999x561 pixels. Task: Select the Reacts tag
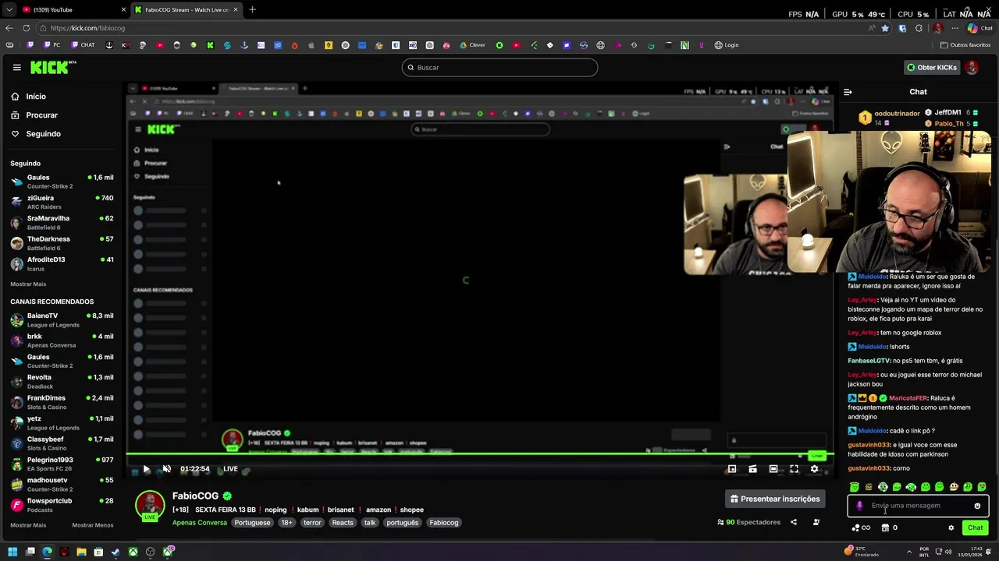click(x=343, y=523)
